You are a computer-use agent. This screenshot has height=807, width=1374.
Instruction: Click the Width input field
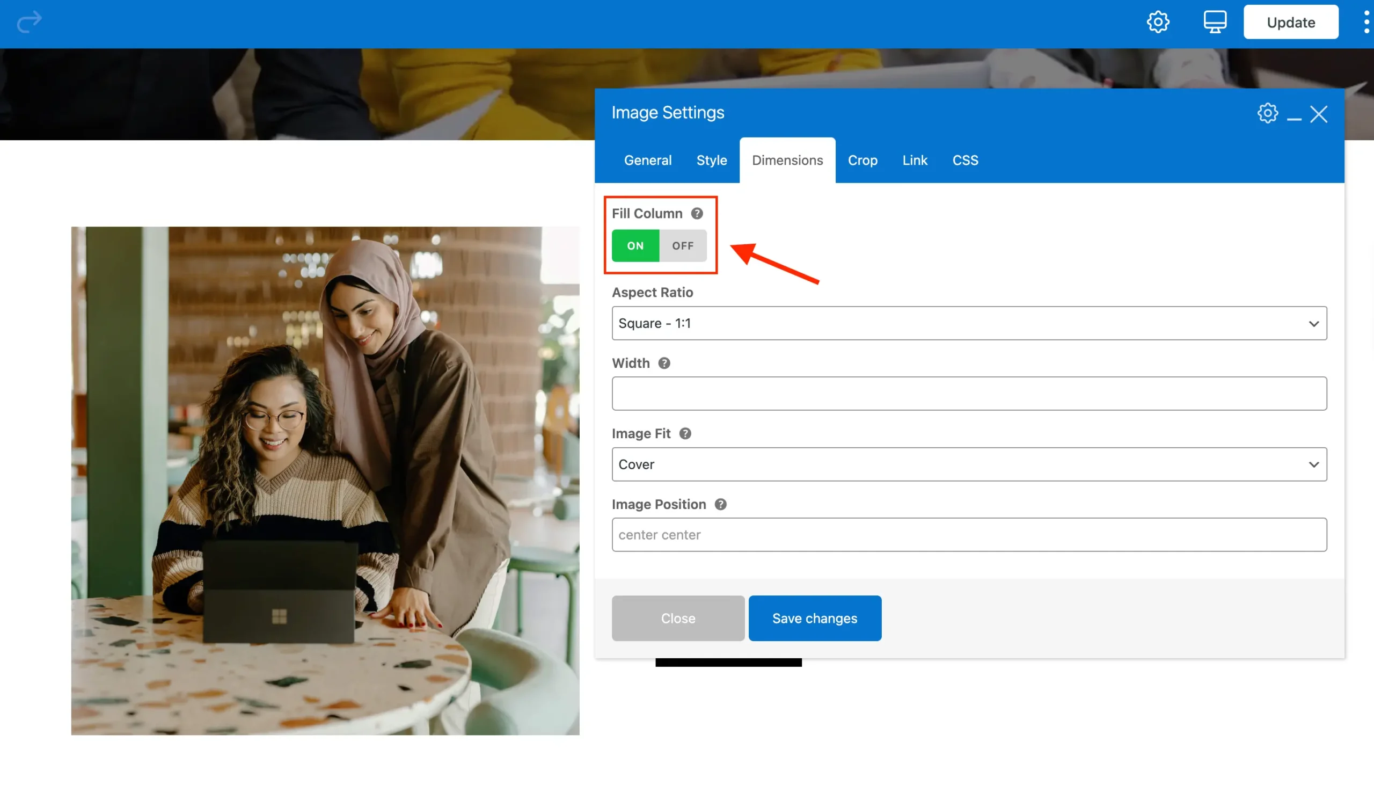coord(969,394)
